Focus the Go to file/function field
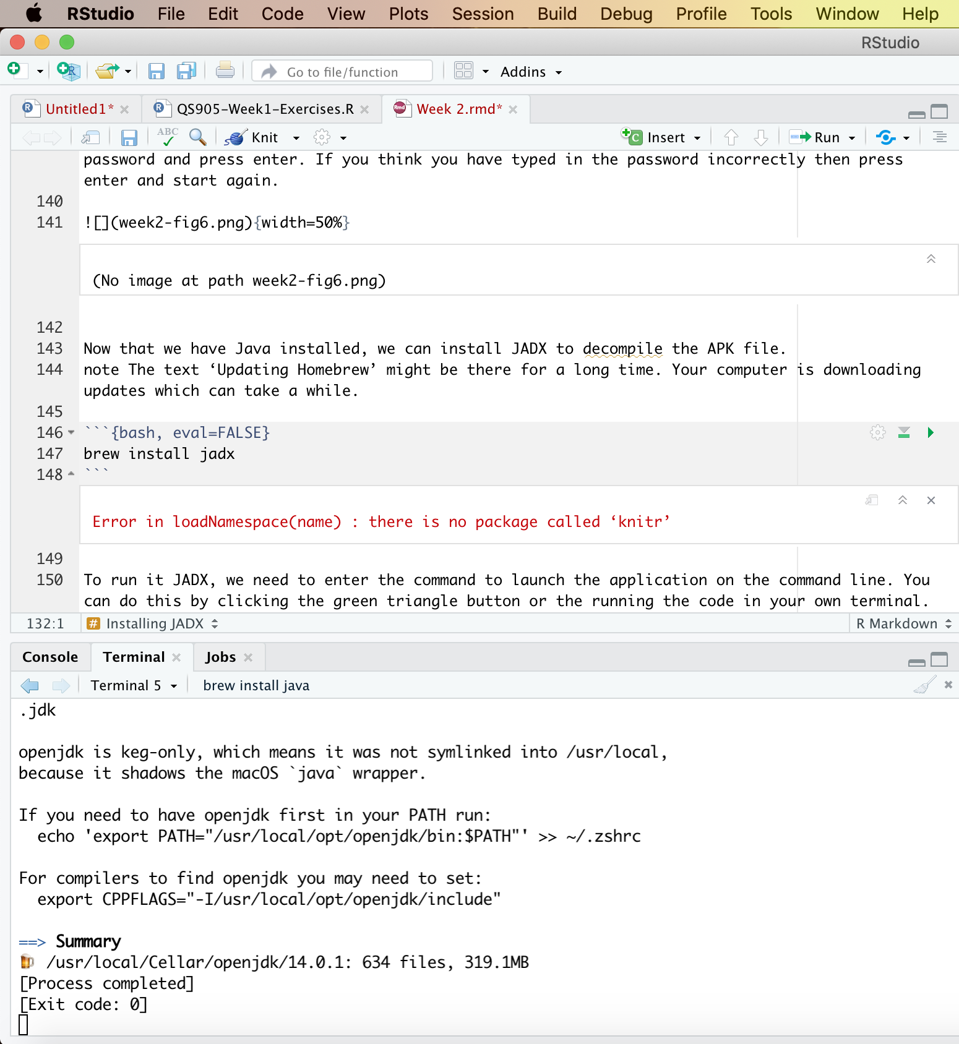 click(x=342, y=72)
